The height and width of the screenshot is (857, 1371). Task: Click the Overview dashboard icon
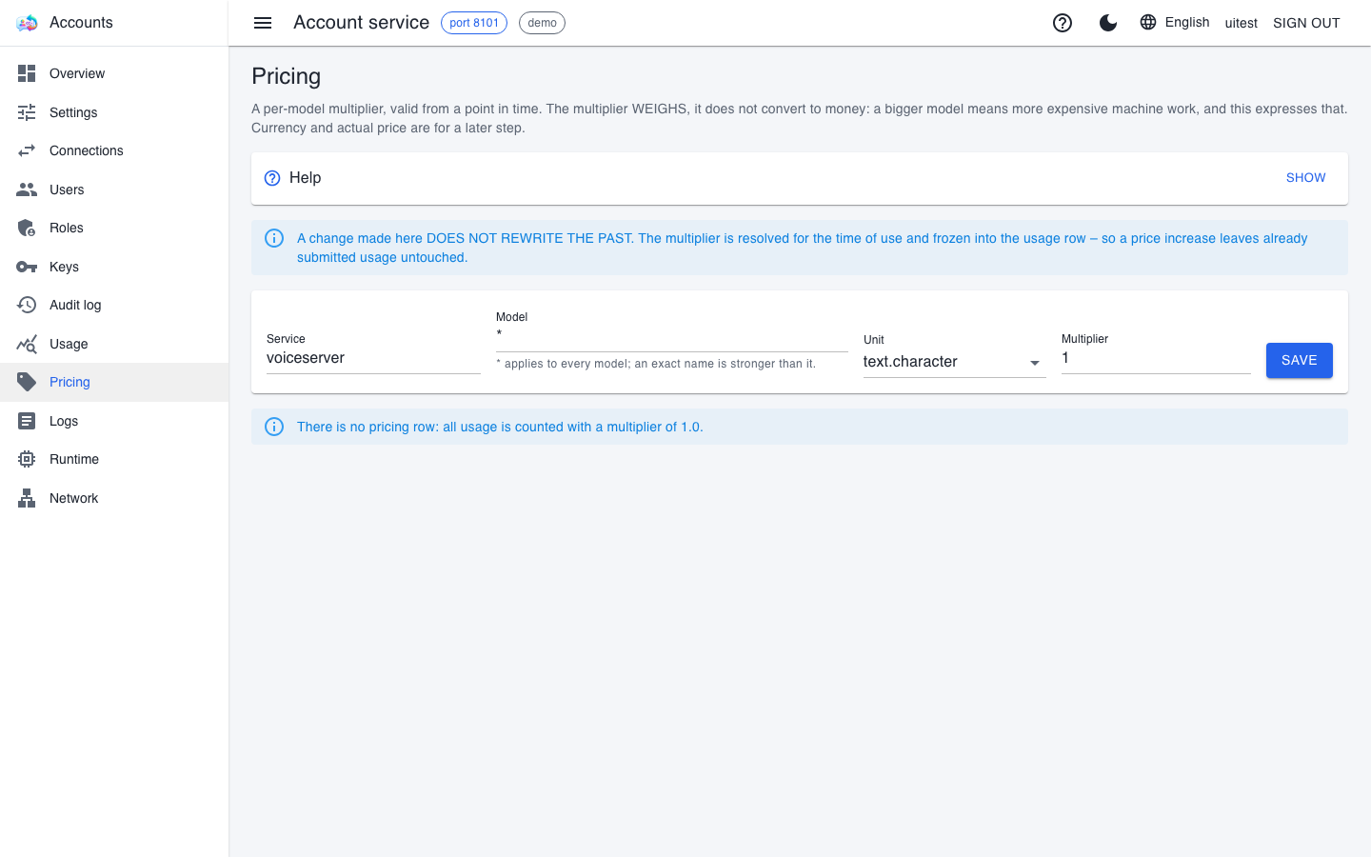pos(27,73)
